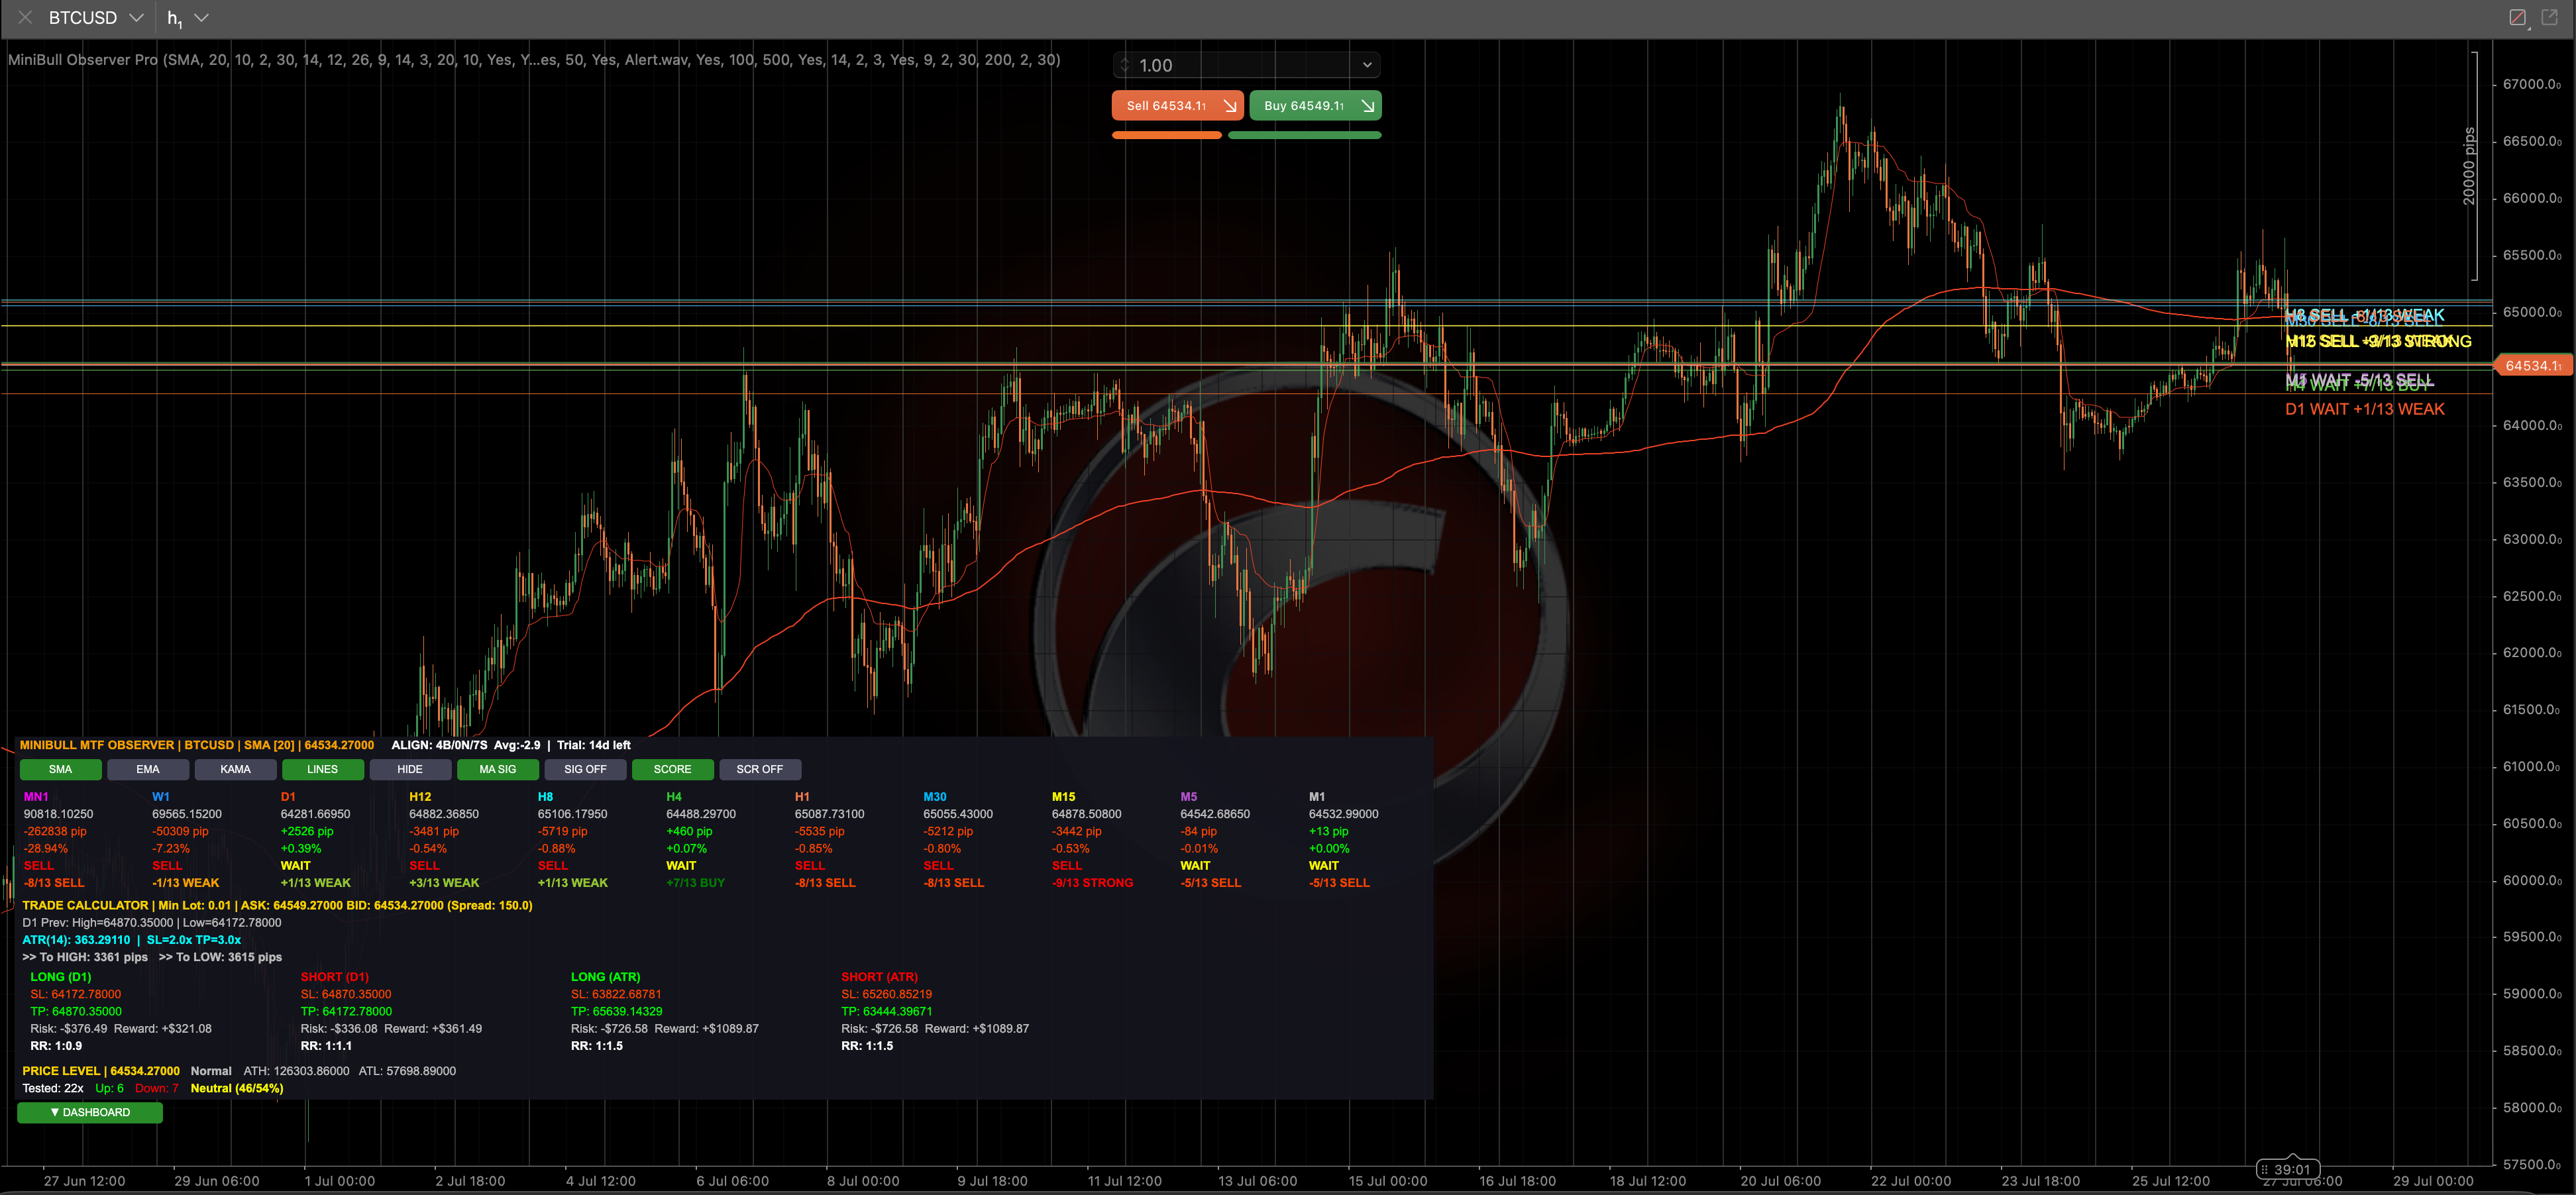This screenshot has width=2576, height=1195.
Task: Select the KAMA moving average toggle
Action: 235,769
